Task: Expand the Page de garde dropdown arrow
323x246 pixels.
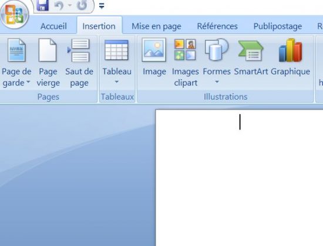Action: (x=28, y=82)
